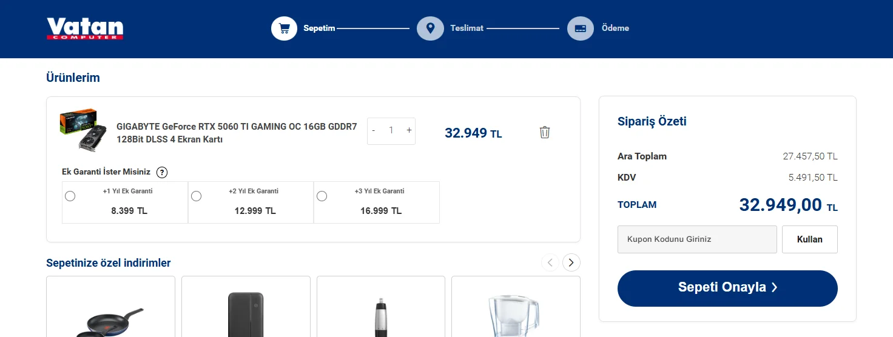This screenshot has width=893, height=337.
Task: Open the frying pan discount product
Action: click(x=110, y=307)
